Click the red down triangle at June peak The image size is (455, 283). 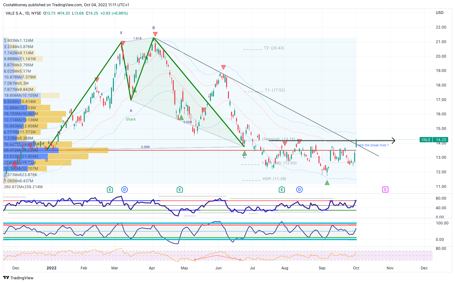(223, 67)
